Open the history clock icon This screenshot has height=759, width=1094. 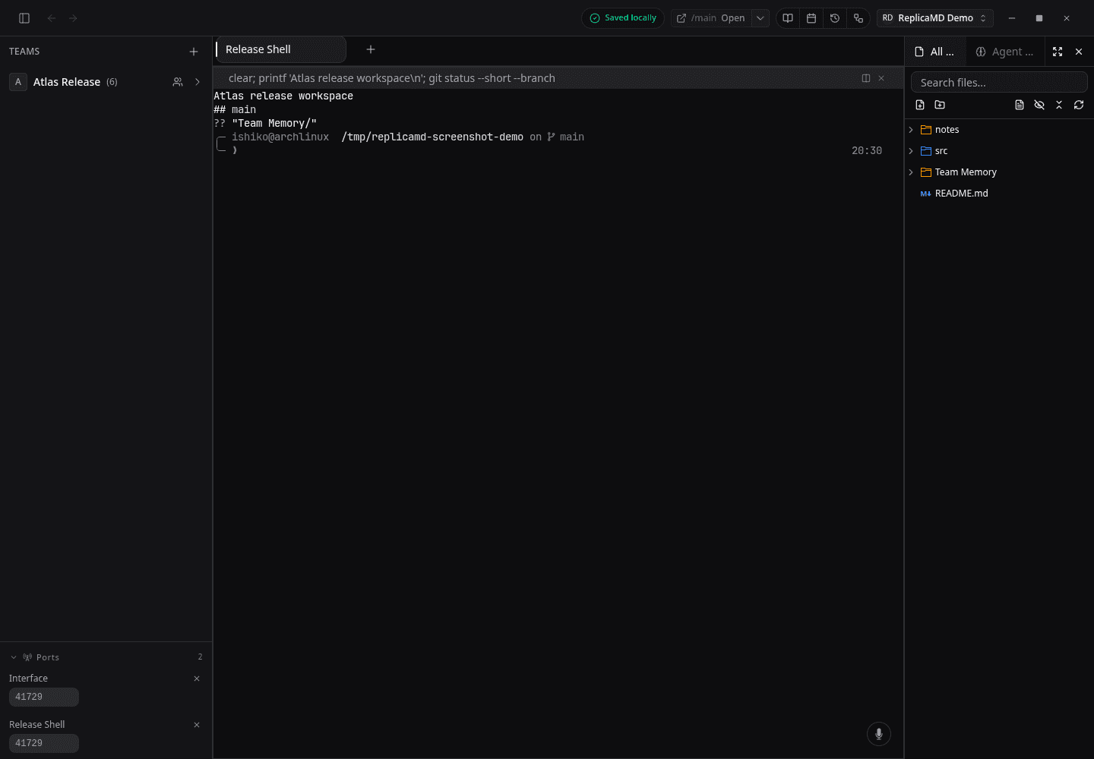pos(835,18)
